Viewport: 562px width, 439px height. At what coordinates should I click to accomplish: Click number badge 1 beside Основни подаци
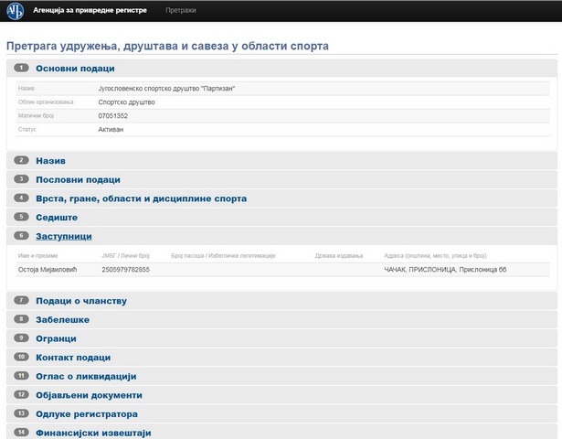22,68
